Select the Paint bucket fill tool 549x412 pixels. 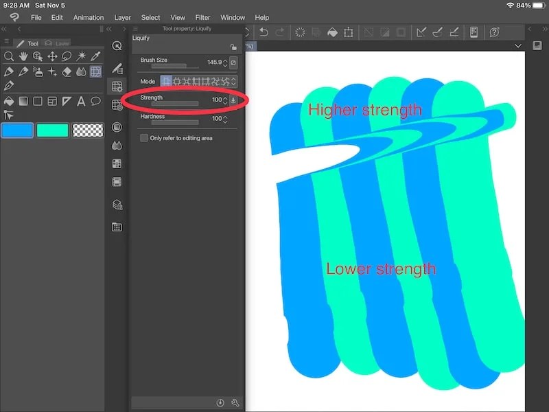pyautogui.click(x=8, y=102)
